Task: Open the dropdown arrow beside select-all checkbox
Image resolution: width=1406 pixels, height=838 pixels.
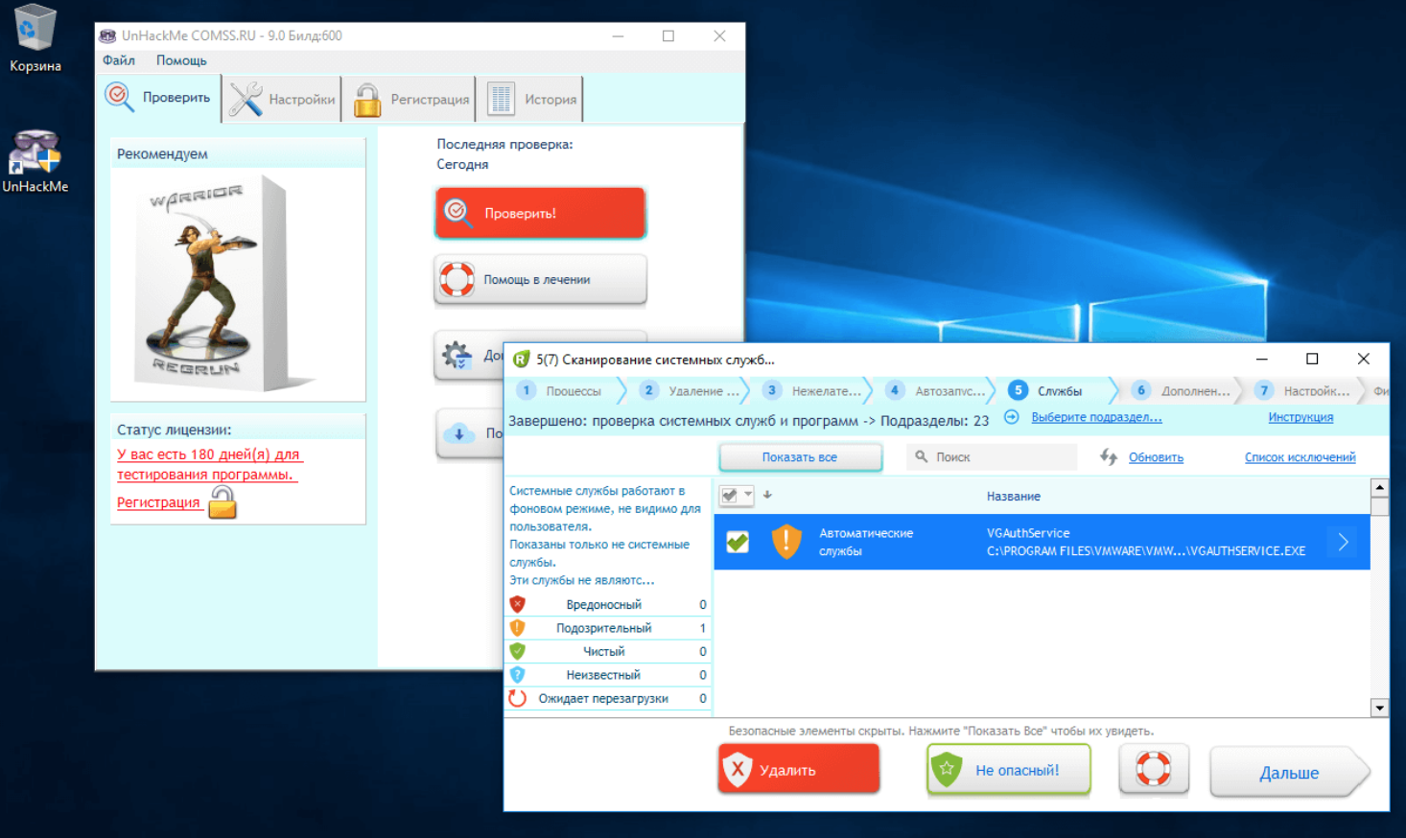Action: (748, 496)
